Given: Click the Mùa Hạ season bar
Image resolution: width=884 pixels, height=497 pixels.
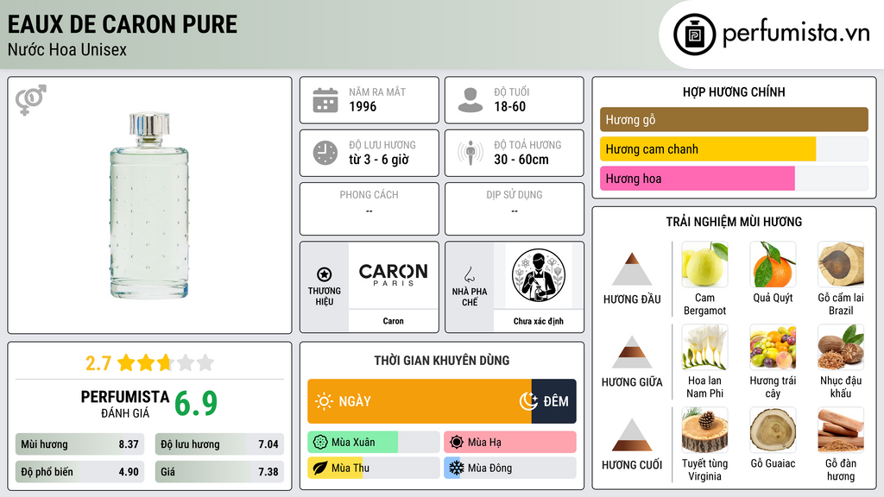Looking at the screenshot, I should point(510,443).
